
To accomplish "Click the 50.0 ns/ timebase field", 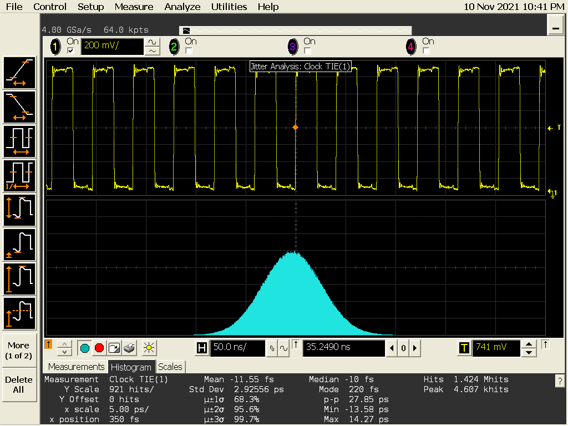I will tap(237, 348).
